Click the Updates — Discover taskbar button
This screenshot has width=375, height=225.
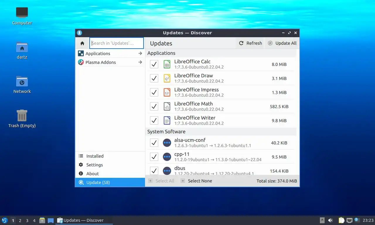pos(84,220)
